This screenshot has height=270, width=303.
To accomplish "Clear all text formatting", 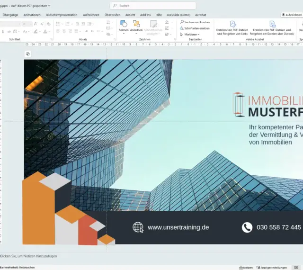I will point(48,24).
